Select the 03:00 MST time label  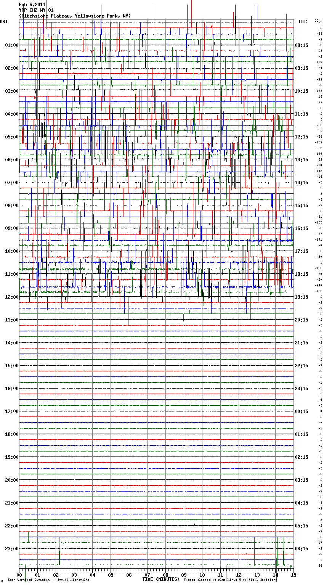pos(12,91)
